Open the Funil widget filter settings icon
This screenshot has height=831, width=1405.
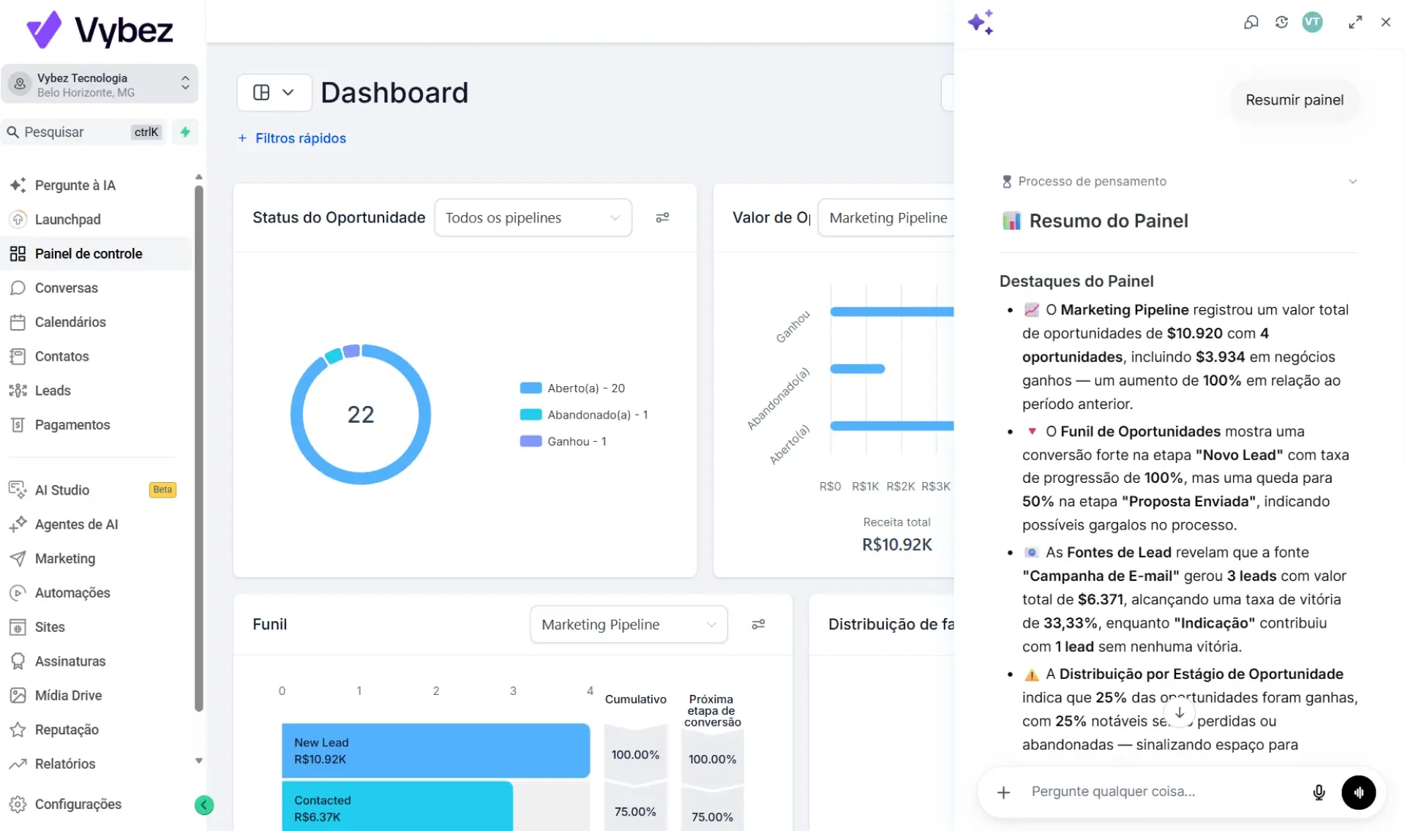758,624
